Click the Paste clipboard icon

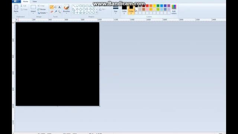click(16, 7)
